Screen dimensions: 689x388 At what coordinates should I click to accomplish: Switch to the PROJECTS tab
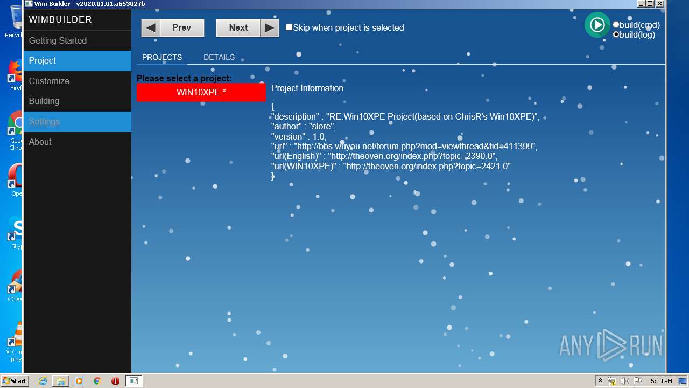(x=162, y=57)
